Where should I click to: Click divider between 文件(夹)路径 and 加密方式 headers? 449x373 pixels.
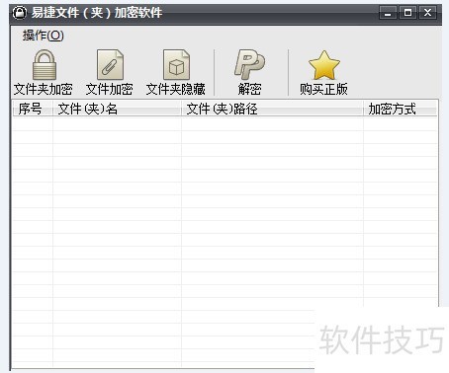click(x=363, y=109)
